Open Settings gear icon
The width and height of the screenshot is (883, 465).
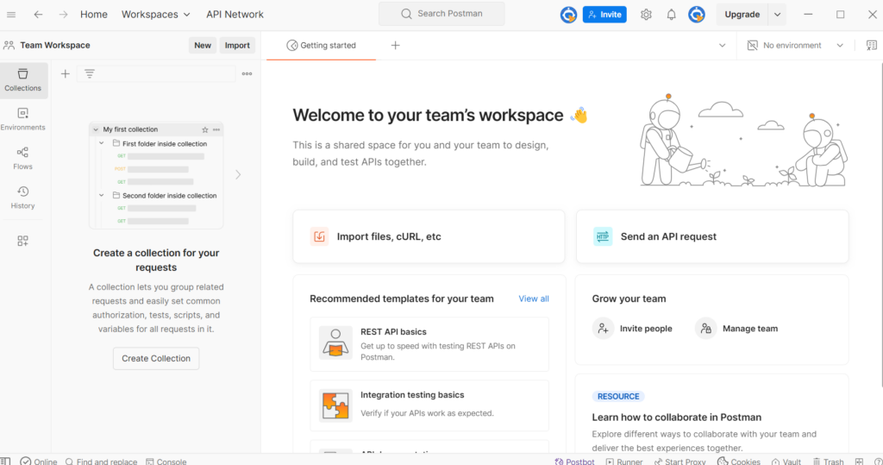[646, 15]
